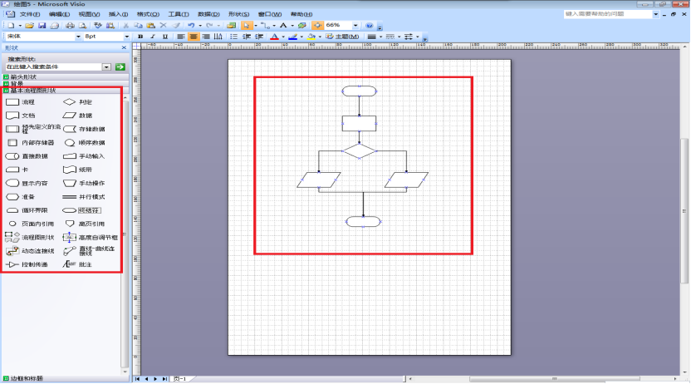Screen dimensions: 691x384
Task: Open the 插入 menu
Action: click(x=118, y=14)
